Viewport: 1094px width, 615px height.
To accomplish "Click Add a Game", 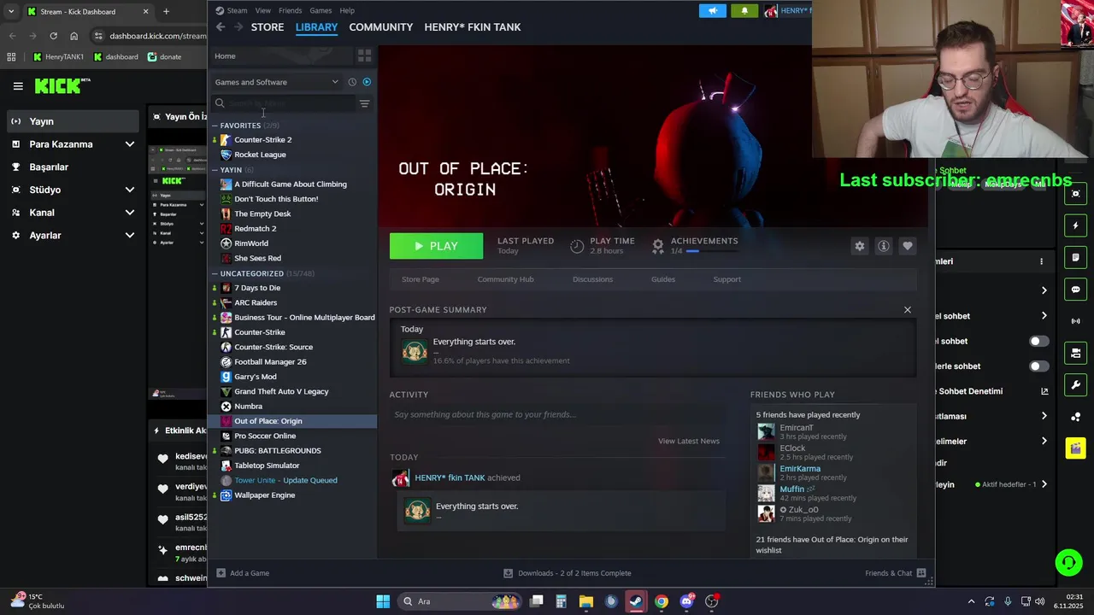I will (x=243, y=573).
